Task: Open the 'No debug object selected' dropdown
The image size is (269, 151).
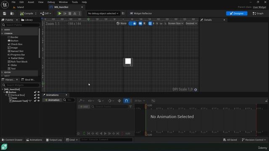Action: click(103, 13)
